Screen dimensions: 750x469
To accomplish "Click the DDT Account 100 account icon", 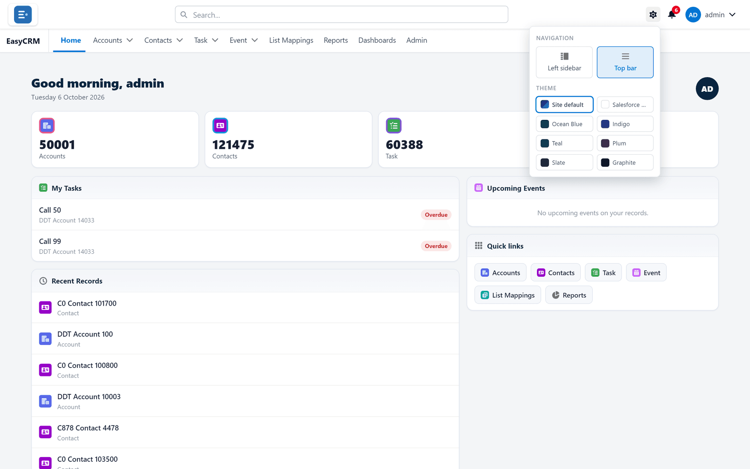I will [x=45, y=339].
